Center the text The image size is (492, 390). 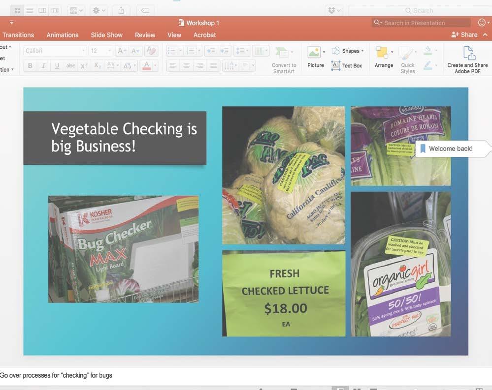186,66
